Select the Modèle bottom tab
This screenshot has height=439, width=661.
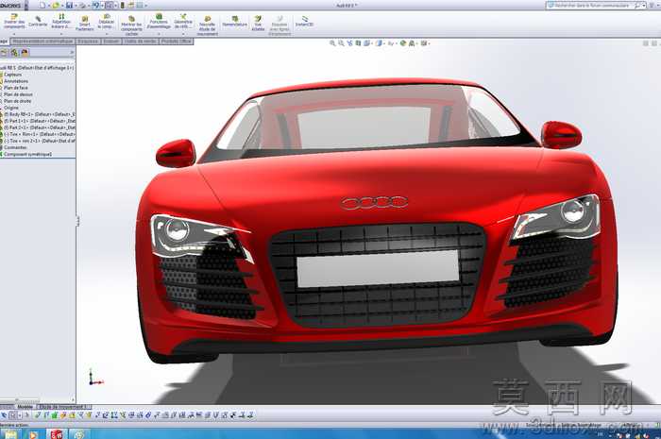tap(25, 407)
